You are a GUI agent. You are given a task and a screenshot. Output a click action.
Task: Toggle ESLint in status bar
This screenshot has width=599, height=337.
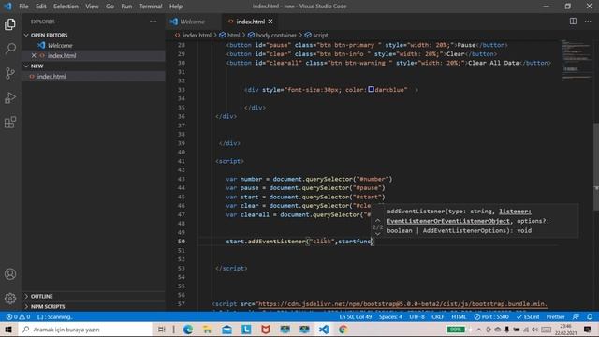pyautogui.click(x=528, y=316)
